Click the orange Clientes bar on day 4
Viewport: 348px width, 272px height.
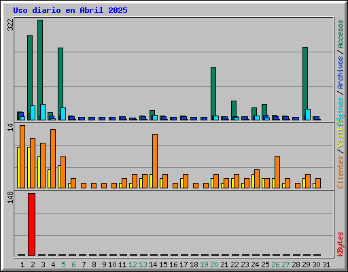point(53,158)
